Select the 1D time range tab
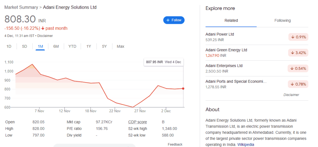The width and height of the screenshot is (318, 147). [9, 47]
